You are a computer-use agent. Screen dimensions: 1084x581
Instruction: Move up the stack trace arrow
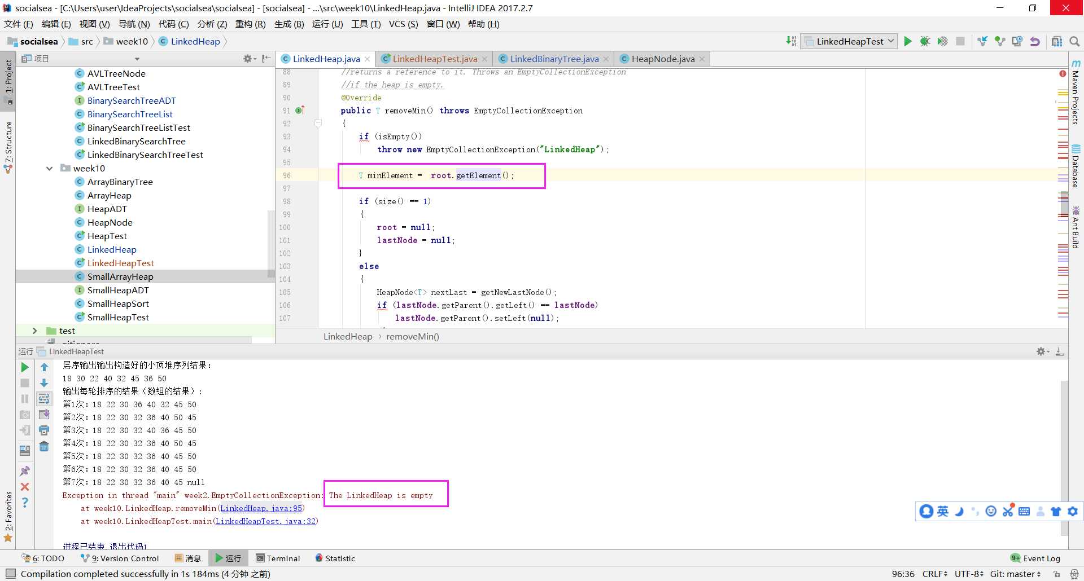pos(44,367)
